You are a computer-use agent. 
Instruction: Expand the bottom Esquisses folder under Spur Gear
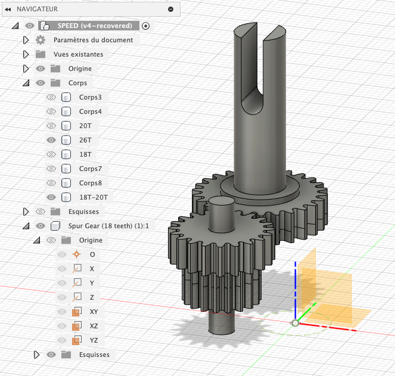coord(36,355)
